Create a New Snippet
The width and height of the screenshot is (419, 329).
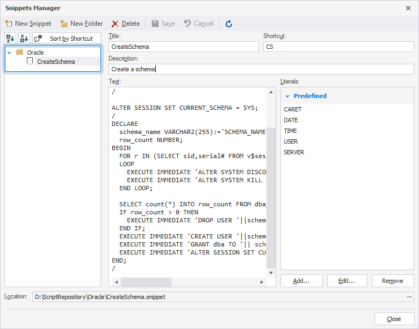(28, 24)
